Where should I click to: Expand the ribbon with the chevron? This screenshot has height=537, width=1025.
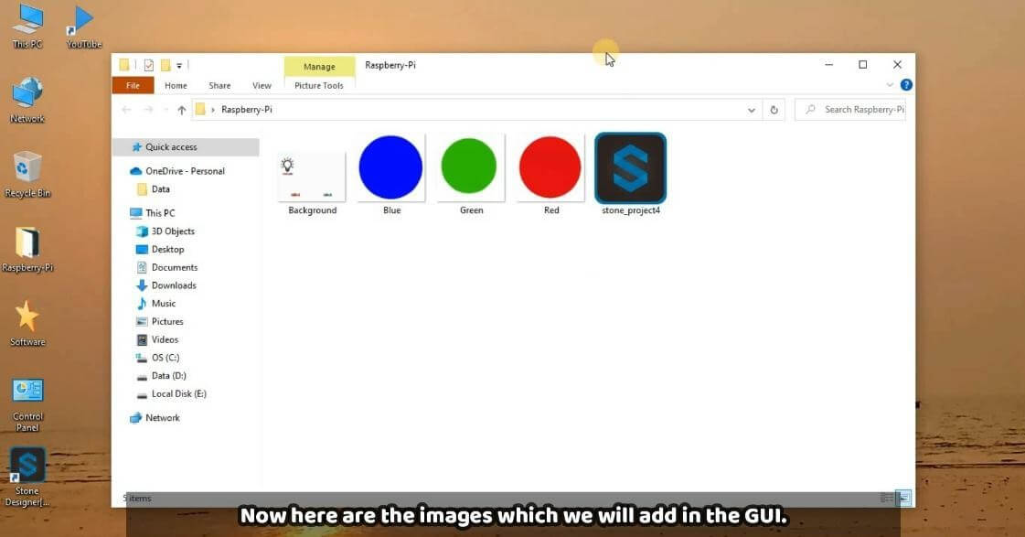pos(890,85)
